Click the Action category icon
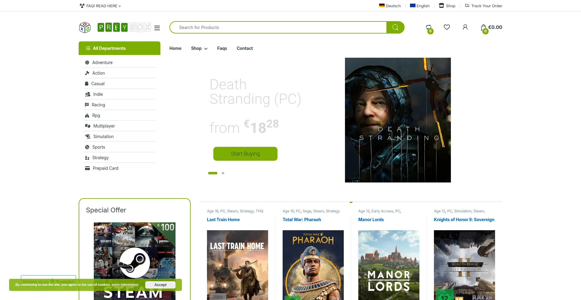 (87, 73)
